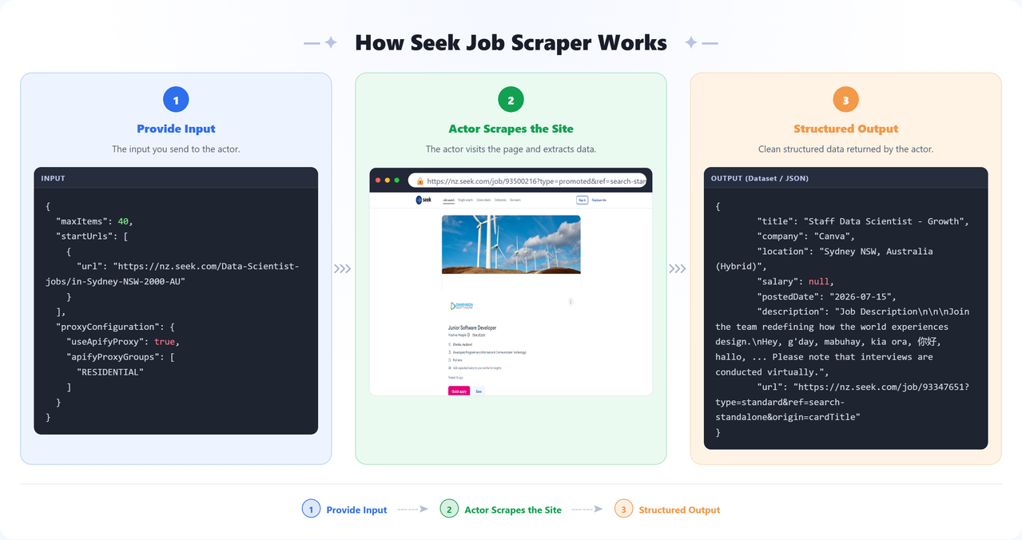Click the "postedDate": "2026-07-15" line
The image size is (1022, 540).
[x=827, y=297]
